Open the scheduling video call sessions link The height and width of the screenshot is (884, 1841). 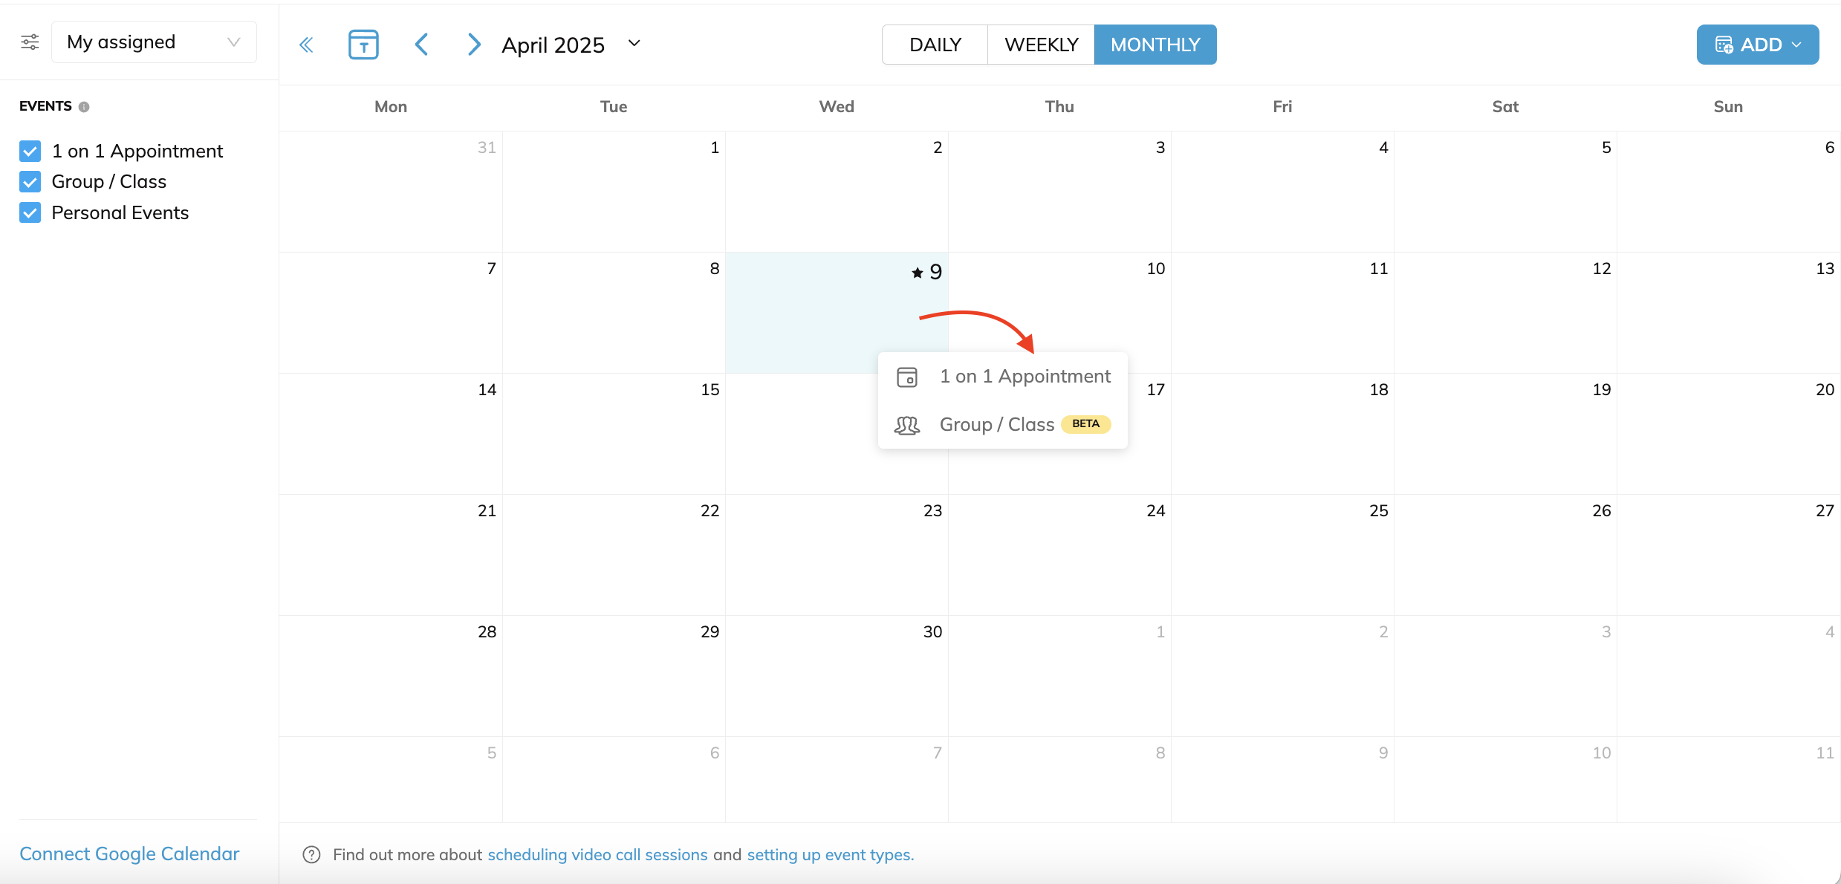click(597, 854)
